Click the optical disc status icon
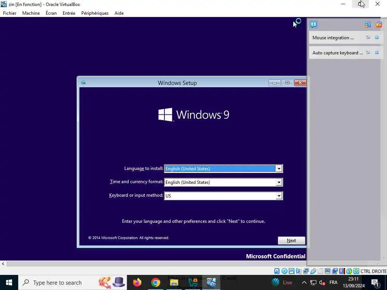387x290 pixels. [x=284, y=271]
